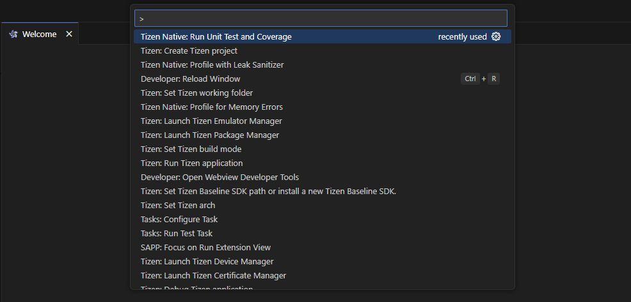Launch Tizen Device Manager command
Screen dimensions: 631x302
coord(207,262)
